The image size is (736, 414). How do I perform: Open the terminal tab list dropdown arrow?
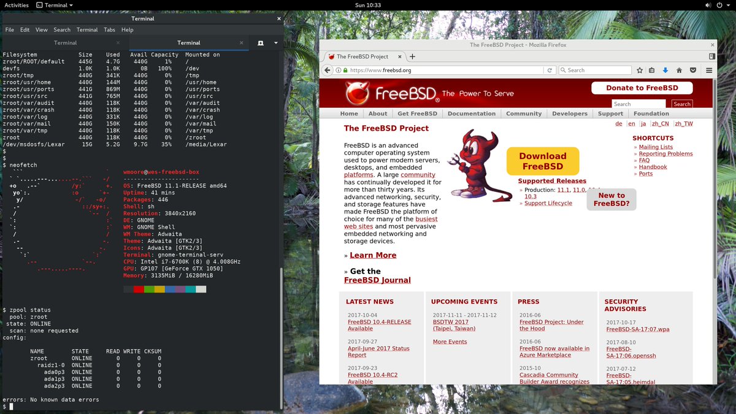click(x=276, y=43)
